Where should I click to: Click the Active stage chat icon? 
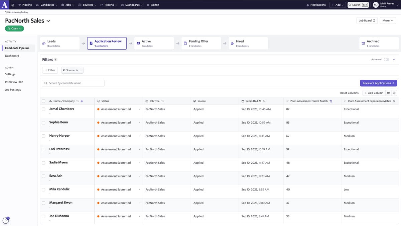point(138,44)
